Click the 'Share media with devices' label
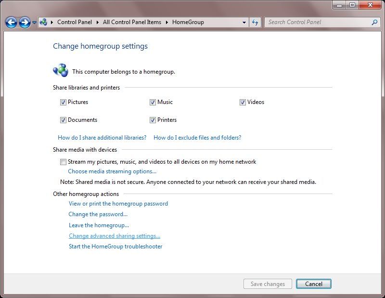Image resolution: width=385 pixels, height=298 pixels. [x=85, y=150]
